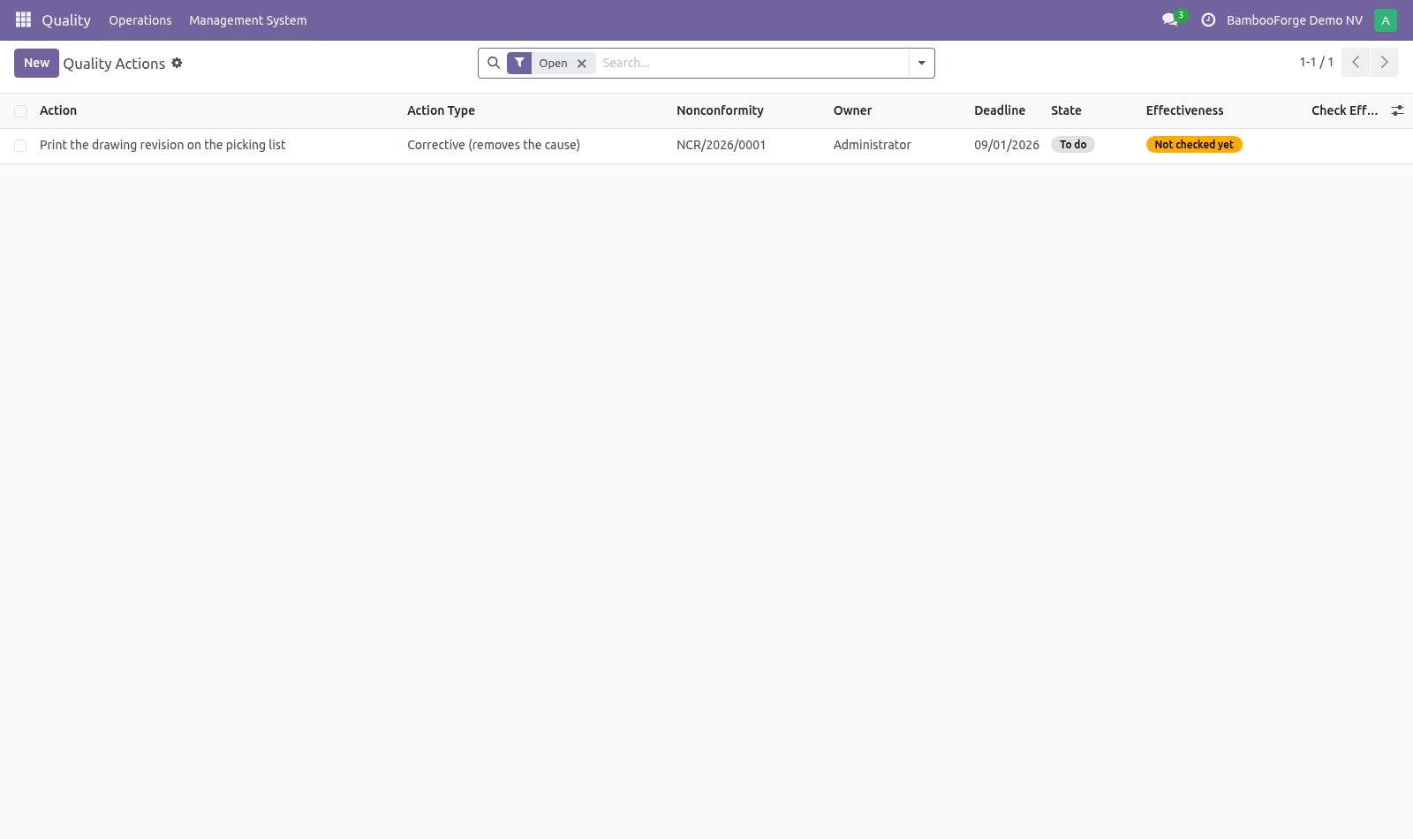Click the 'Not checked yet' effectiveness badge
This screenshot has width=1413, height=839.
point(1194,145)
